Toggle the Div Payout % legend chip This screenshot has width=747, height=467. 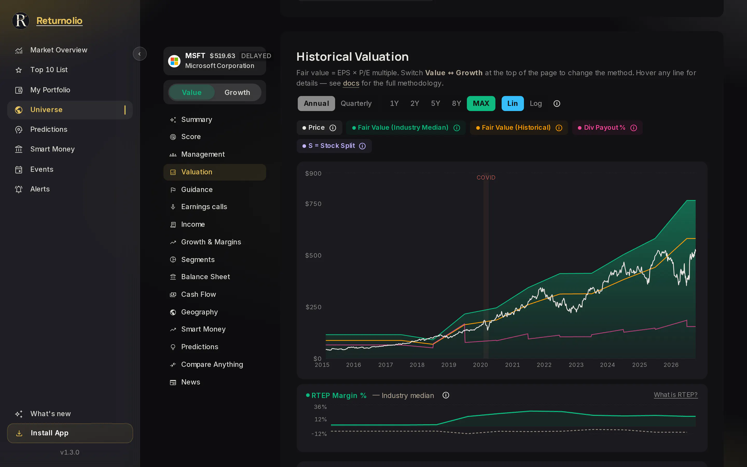607,128
